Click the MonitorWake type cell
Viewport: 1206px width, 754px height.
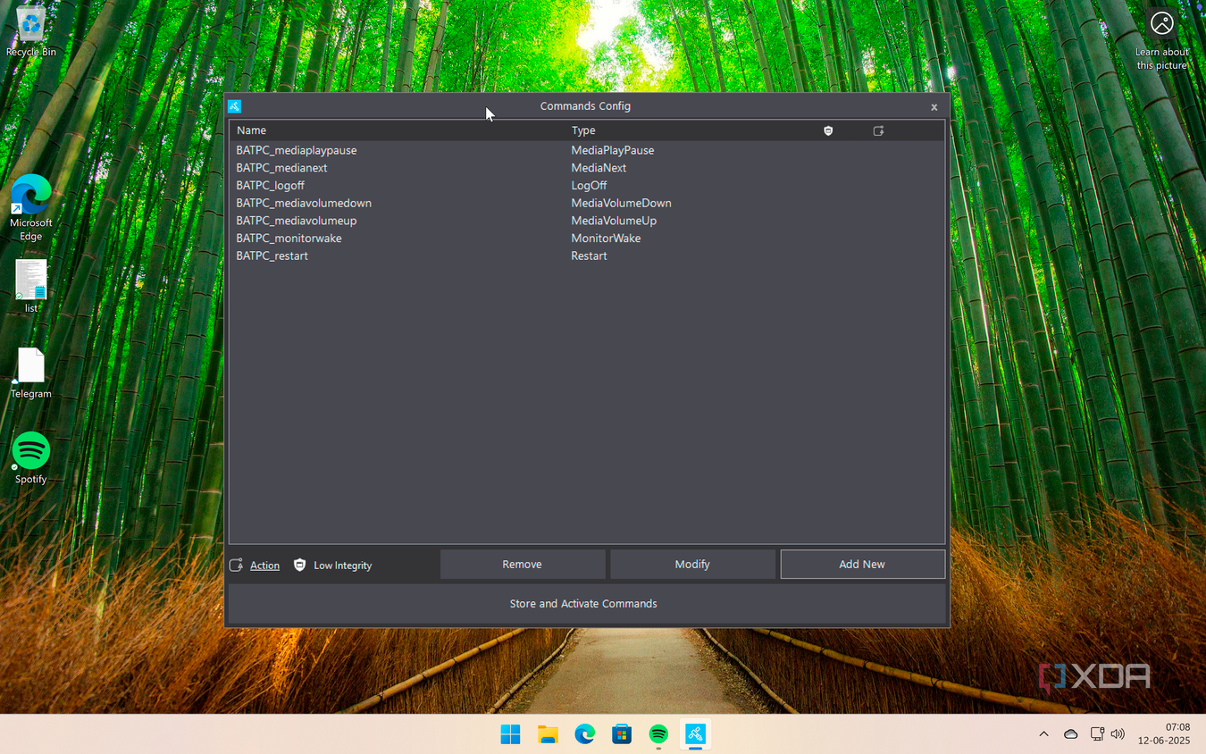tap(606, 239)
